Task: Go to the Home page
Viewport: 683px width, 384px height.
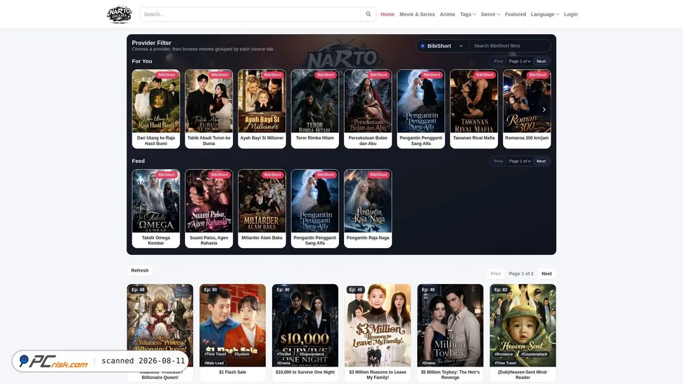Action: [387, 14]
